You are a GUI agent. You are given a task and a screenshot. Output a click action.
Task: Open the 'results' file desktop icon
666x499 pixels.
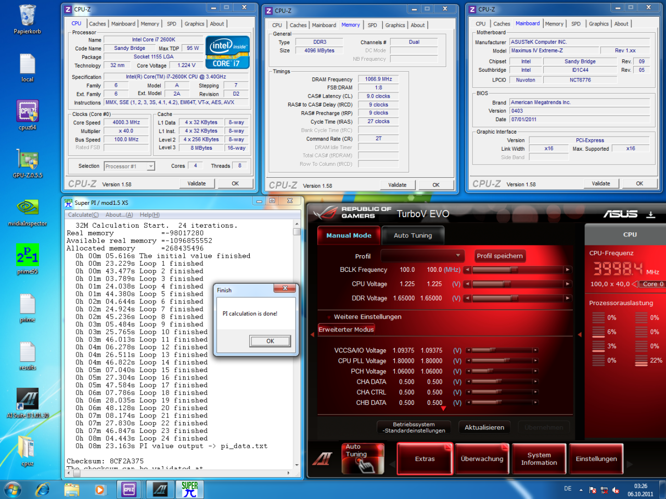point(27,356)
